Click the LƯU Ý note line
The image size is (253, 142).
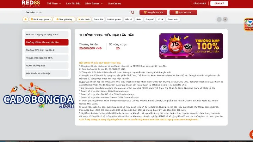click(x=139, y=120)
